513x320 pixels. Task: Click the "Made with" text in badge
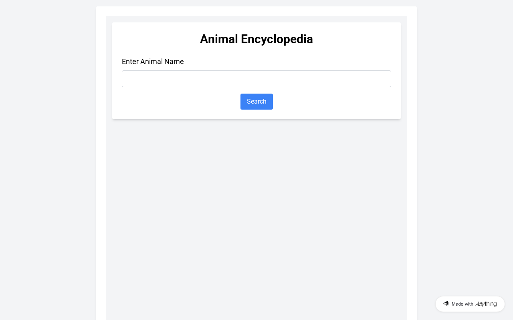coord(462,304)
